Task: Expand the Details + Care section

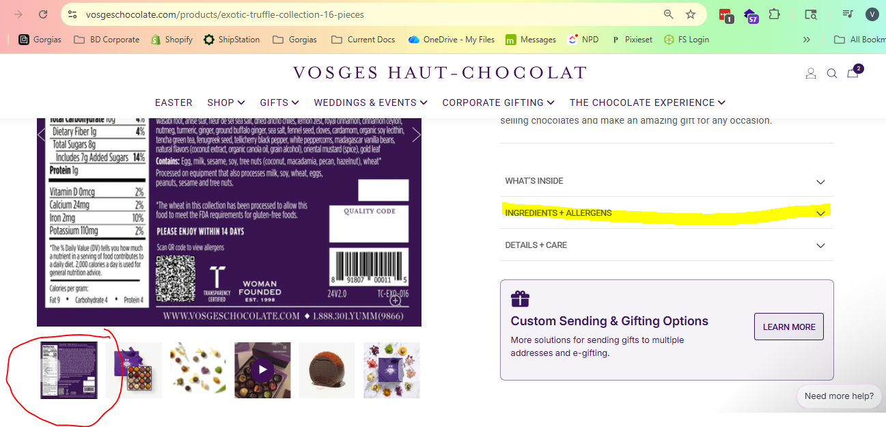Action: pos(667,245)
